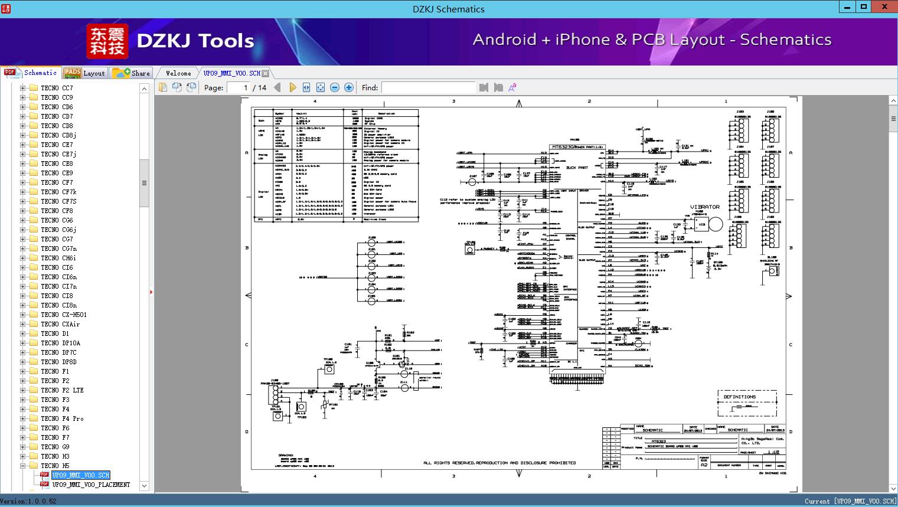Click the zoom out minus icon
The height and width of the screenshot is (507, 898).
coord(335,87)
